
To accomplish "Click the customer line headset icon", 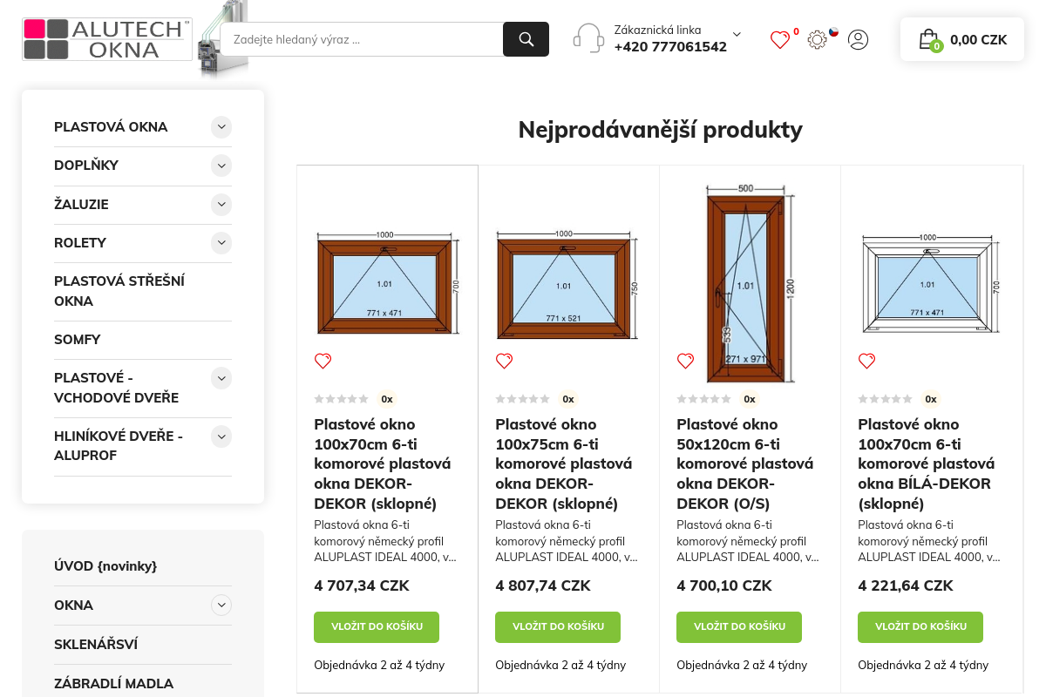I will click(x=588, y=38).
